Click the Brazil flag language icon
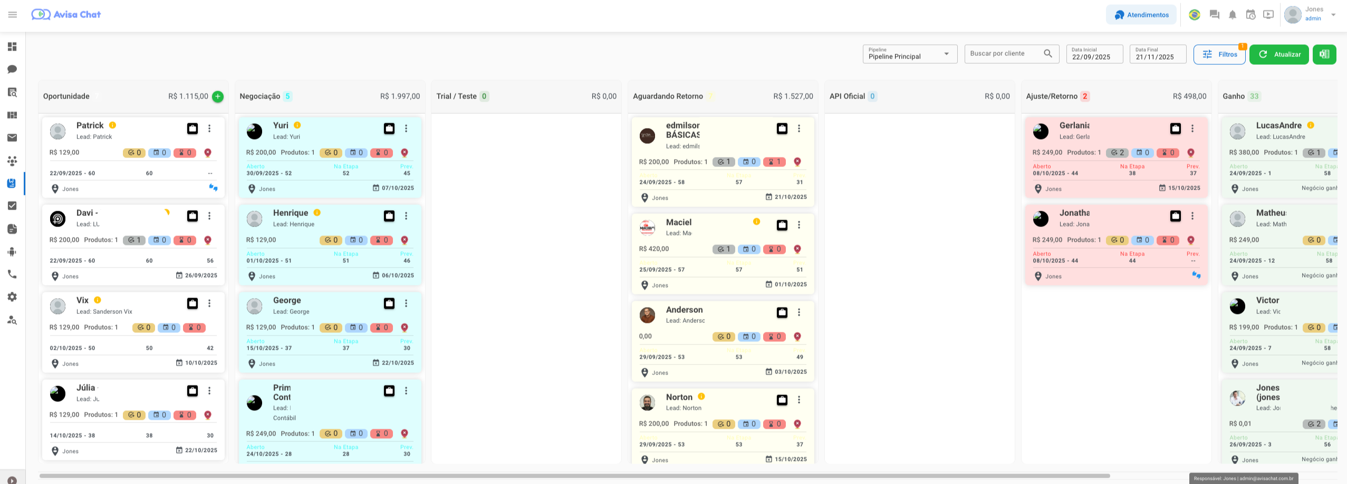Image resolution: width=1347 pixels, height=484 pixels. pos(1194,15)
